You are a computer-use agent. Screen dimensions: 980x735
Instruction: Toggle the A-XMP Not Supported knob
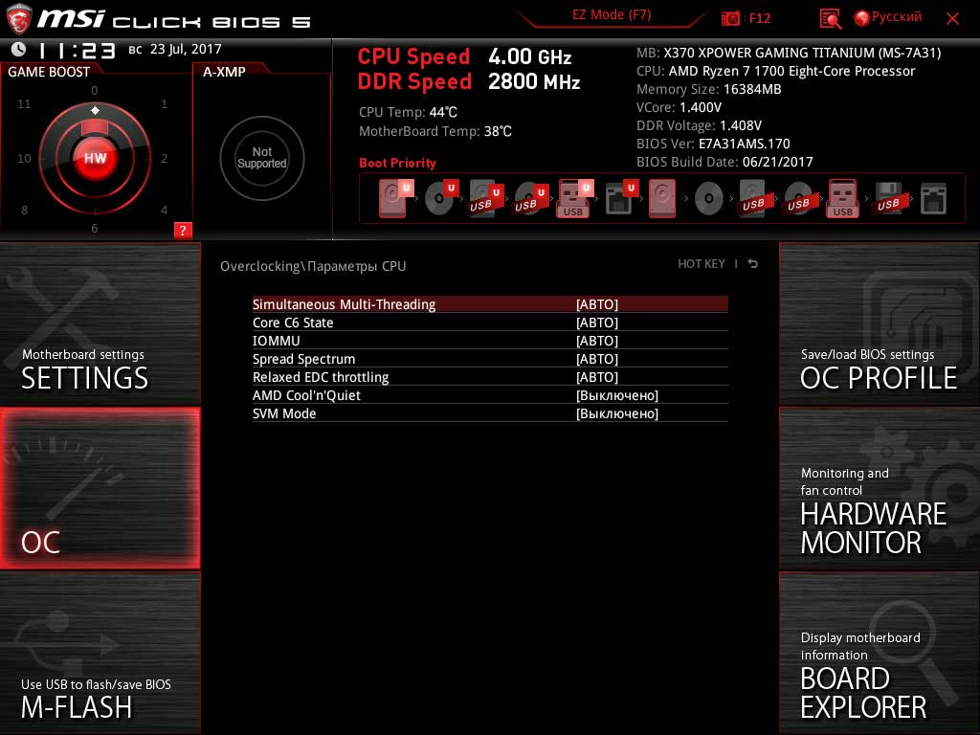click(x=262, y=158)
